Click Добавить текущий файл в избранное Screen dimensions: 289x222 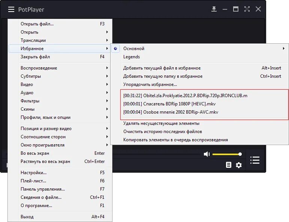[x=200, y=68]
